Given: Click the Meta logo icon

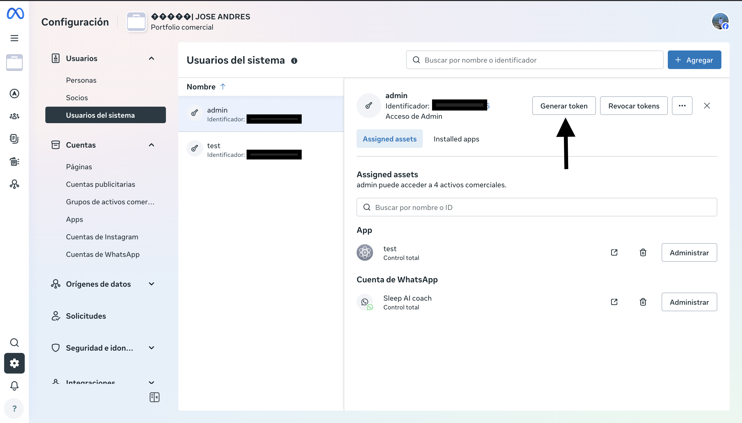Looking at the screenshot, I should [15, 14].
